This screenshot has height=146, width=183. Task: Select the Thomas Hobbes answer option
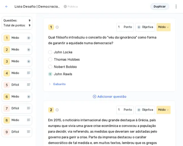50,59
